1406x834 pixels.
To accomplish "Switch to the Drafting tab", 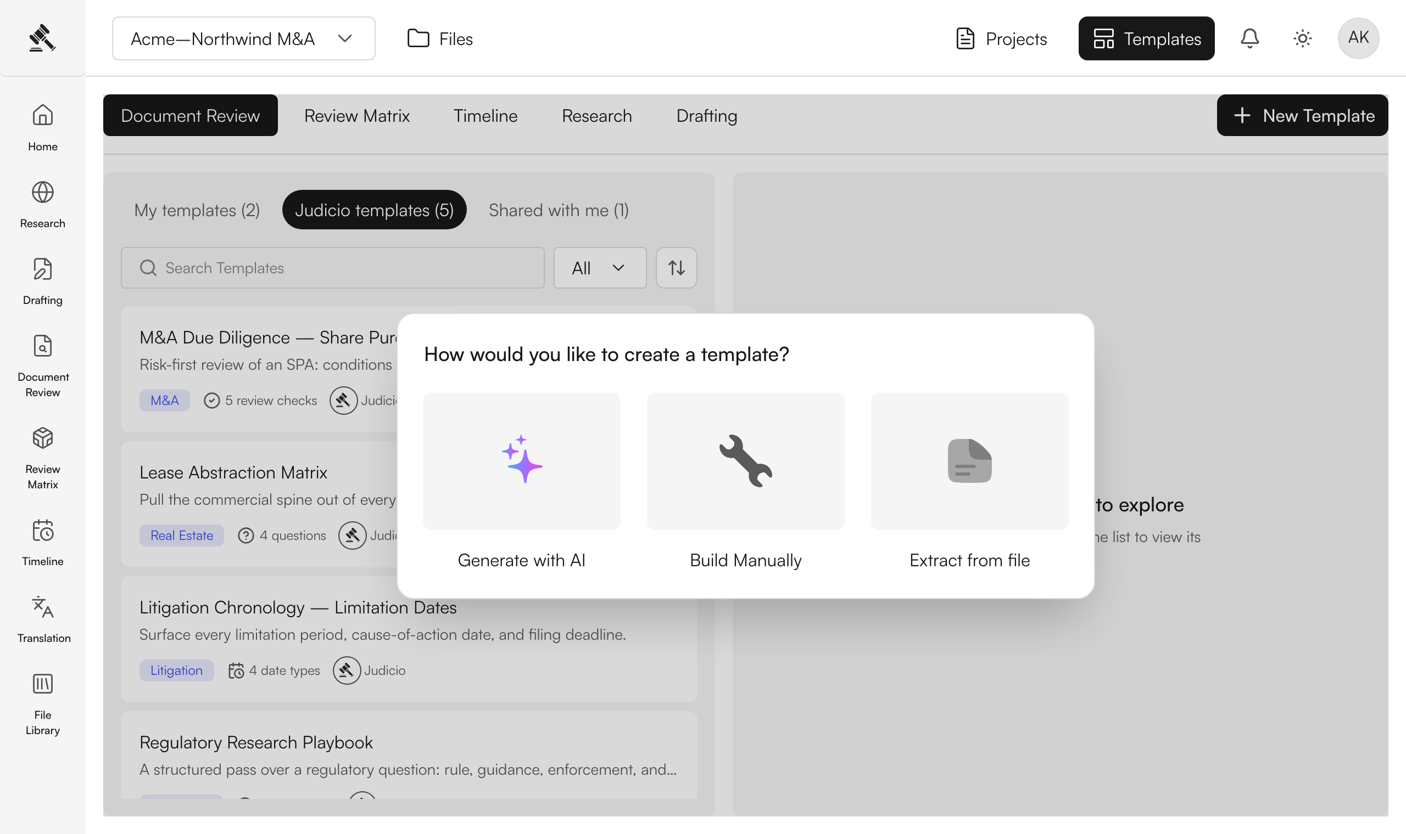I will point(706,115).
